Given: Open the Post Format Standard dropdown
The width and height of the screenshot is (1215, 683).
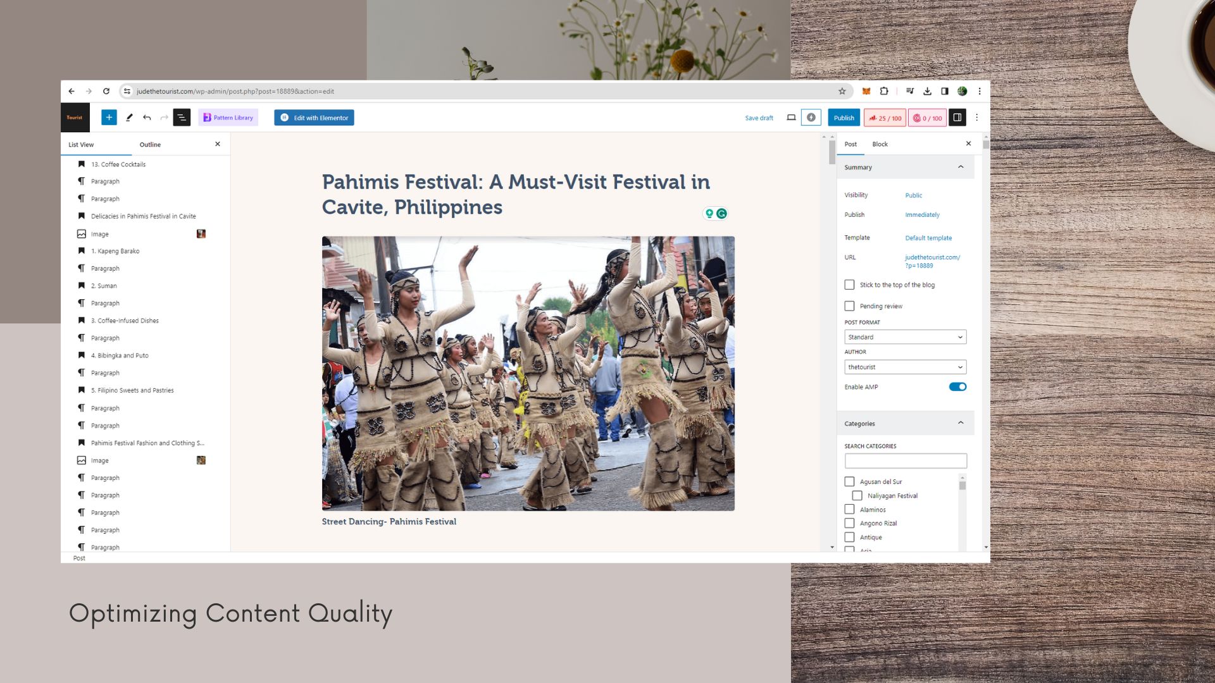Looking at the screenshot, I should point(905,337).
